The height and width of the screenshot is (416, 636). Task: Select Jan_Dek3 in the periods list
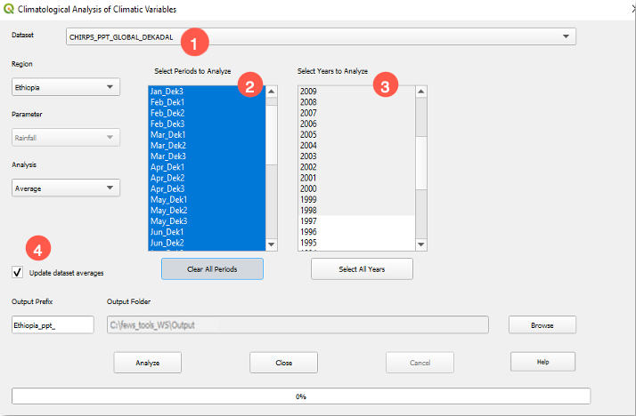[x=167, y=92]
